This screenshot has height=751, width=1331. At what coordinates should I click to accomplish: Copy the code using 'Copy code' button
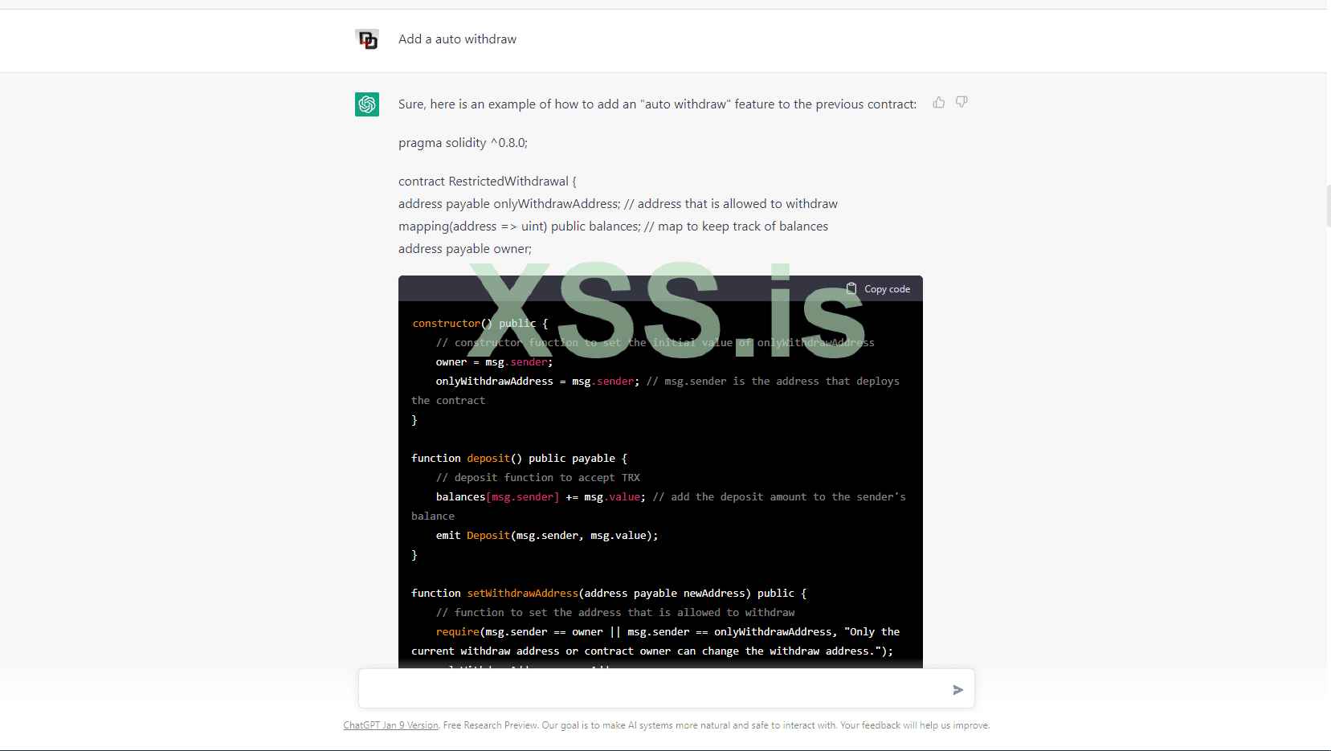click(x=878, y=289)
